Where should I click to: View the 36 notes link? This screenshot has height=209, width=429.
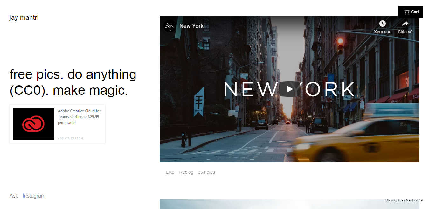[x=206, y=172]
